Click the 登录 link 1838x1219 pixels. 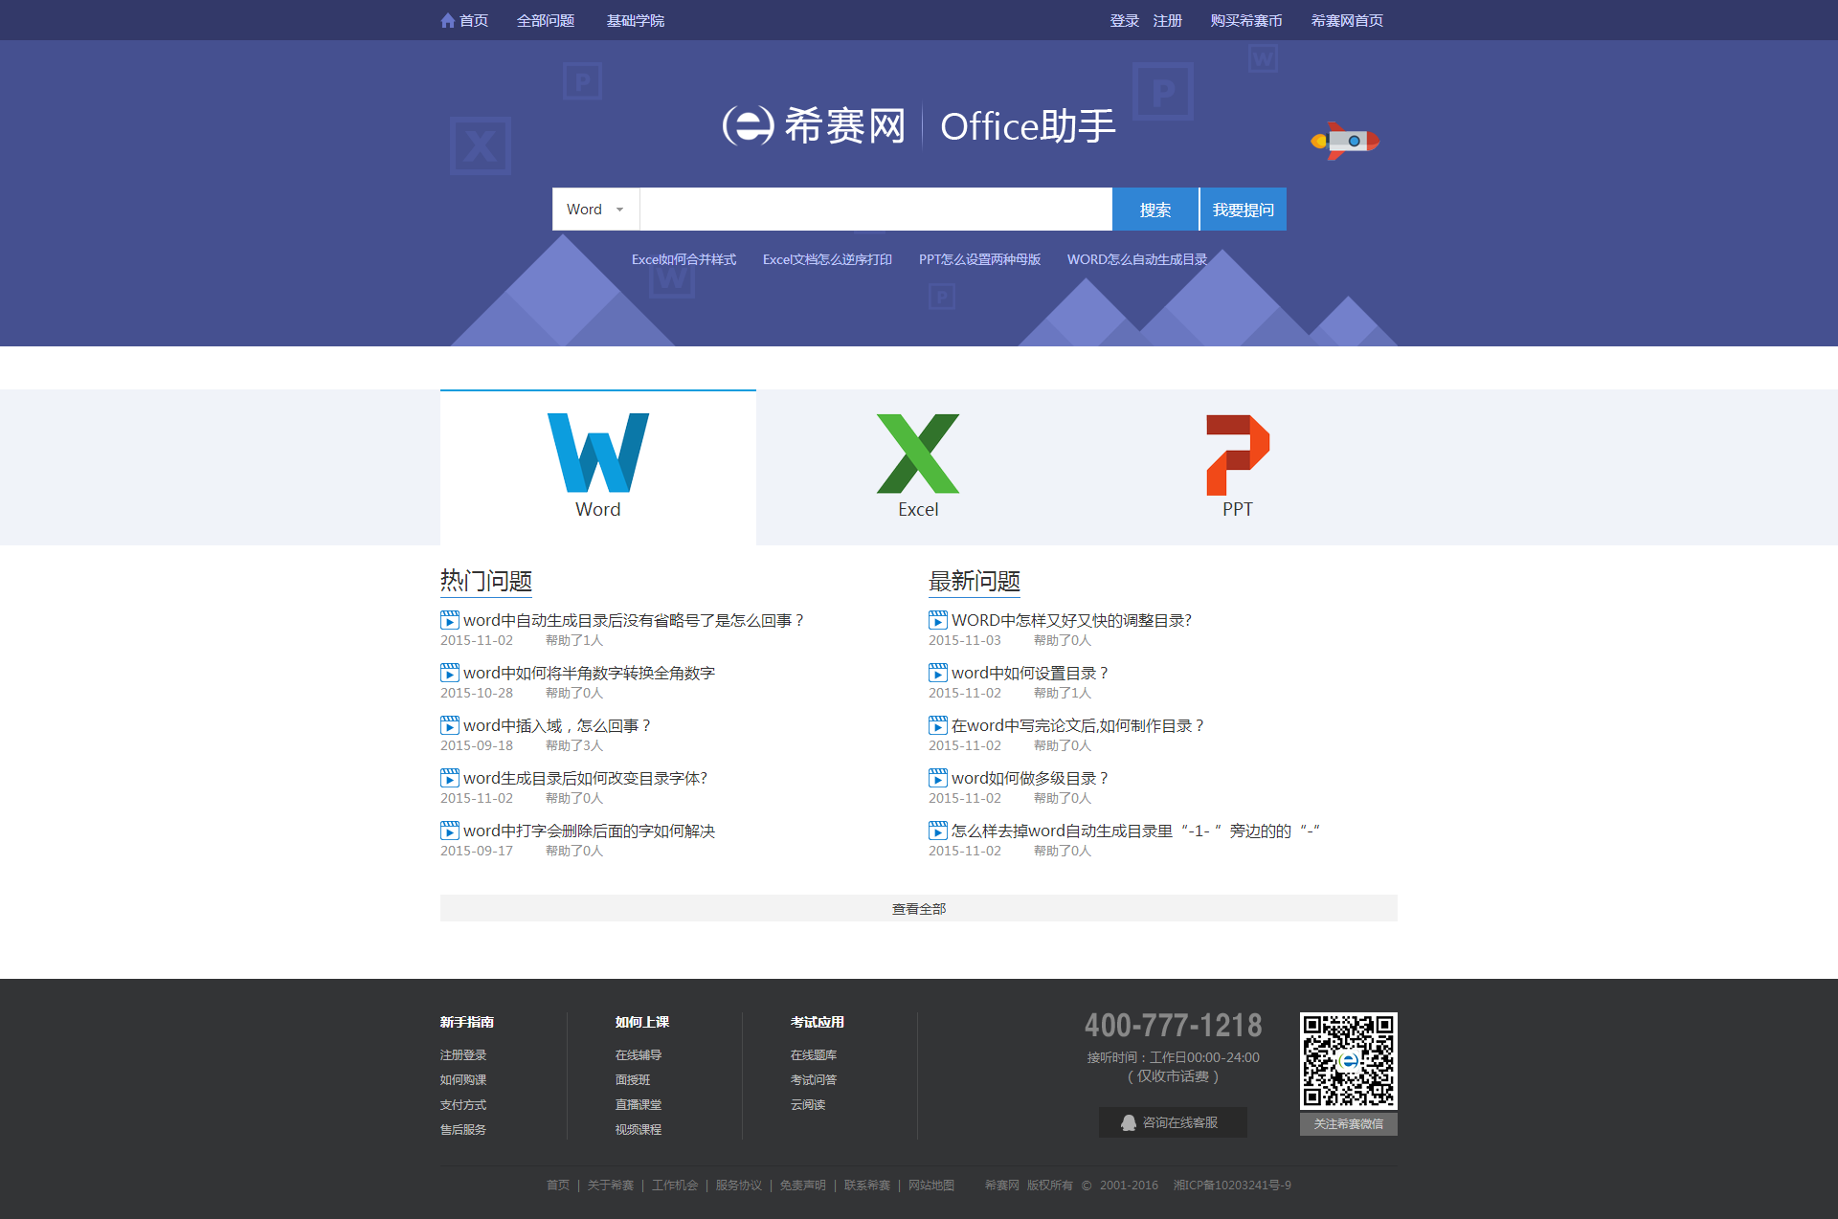pyautogui.click(x=1125, y=20)
